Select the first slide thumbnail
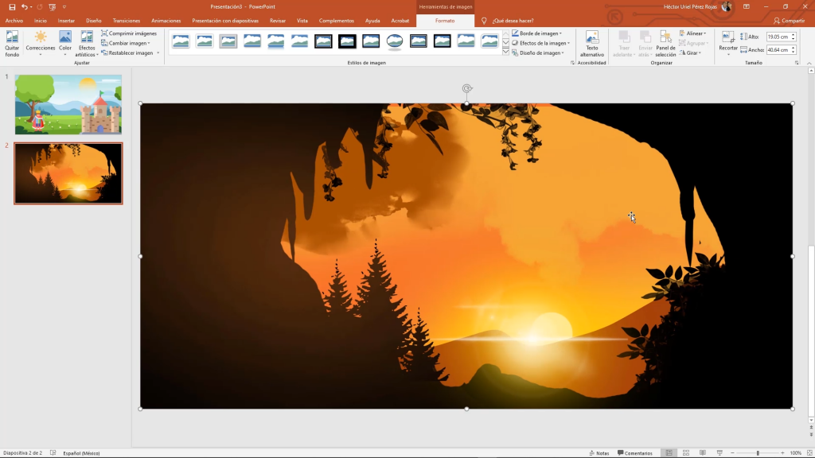 pyautogui.click(x=68, y=104)
